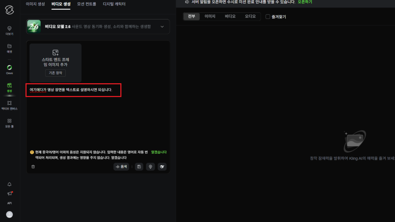
Task: Click the announcements megaphone icon
Action: coord(9,194)
